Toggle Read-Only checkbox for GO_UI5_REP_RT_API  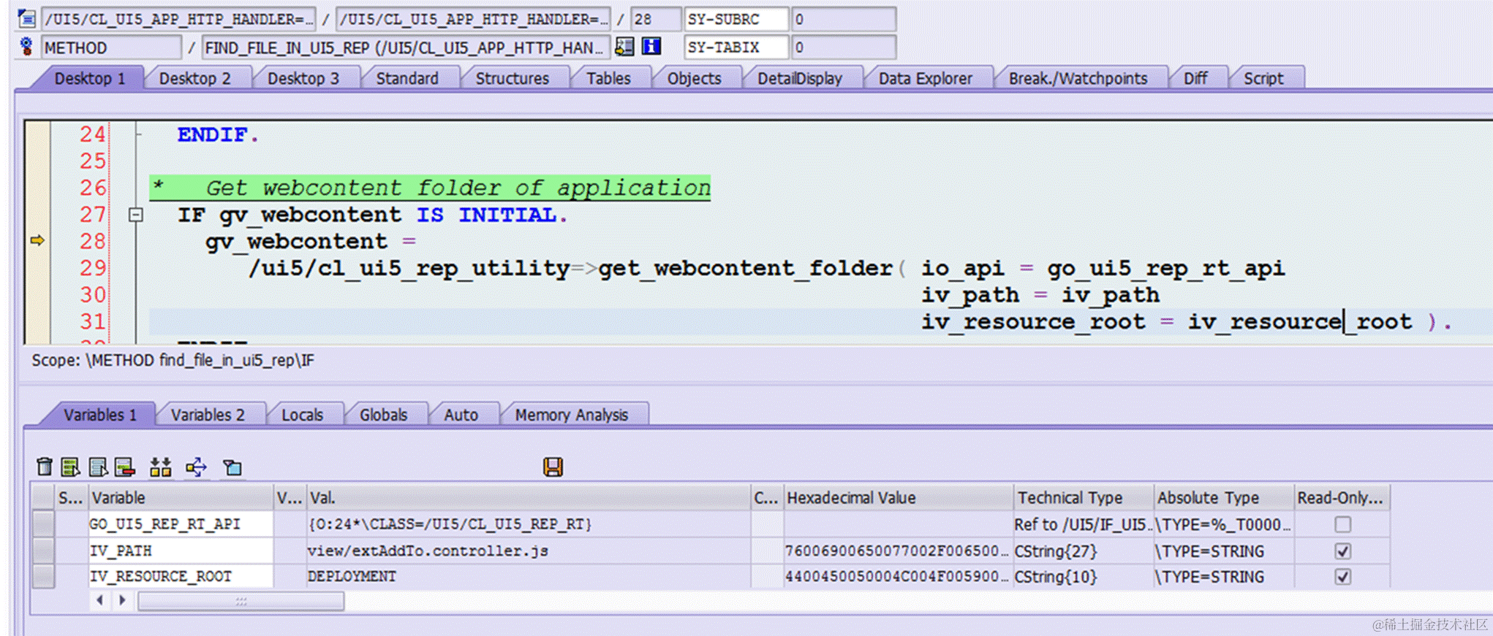1342,524
